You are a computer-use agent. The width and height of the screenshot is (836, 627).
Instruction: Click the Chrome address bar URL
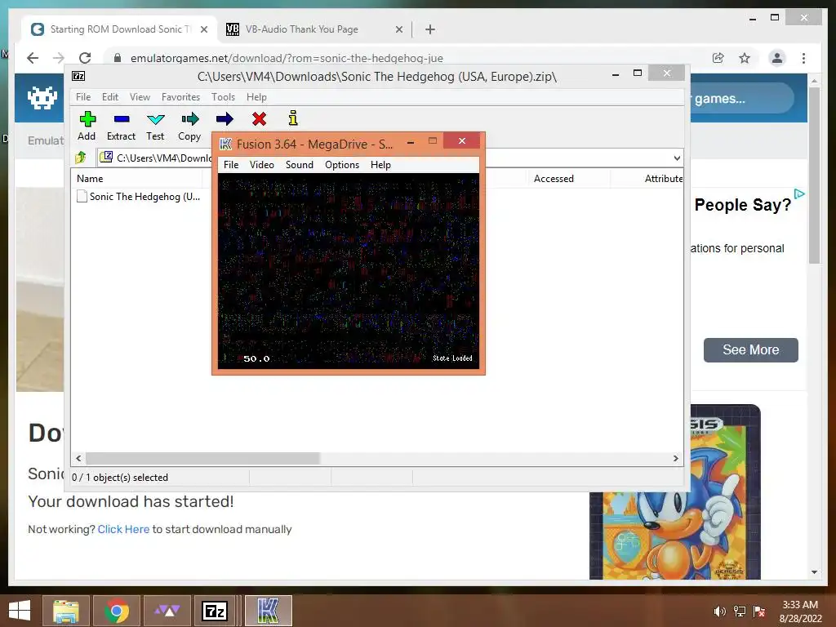(x=287, y=58)
